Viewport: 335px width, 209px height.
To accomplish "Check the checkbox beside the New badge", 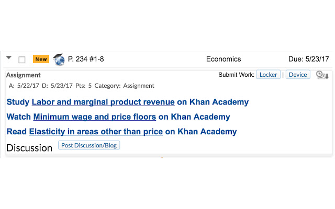I will coord(22,60).
